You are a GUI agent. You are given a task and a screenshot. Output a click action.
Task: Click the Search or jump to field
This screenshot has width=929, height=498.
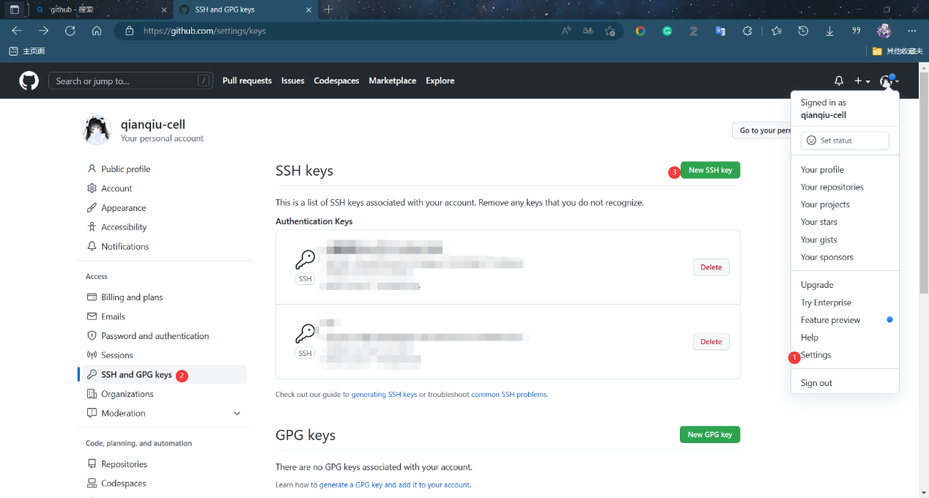pyautogui.click(x=130, y=81)
